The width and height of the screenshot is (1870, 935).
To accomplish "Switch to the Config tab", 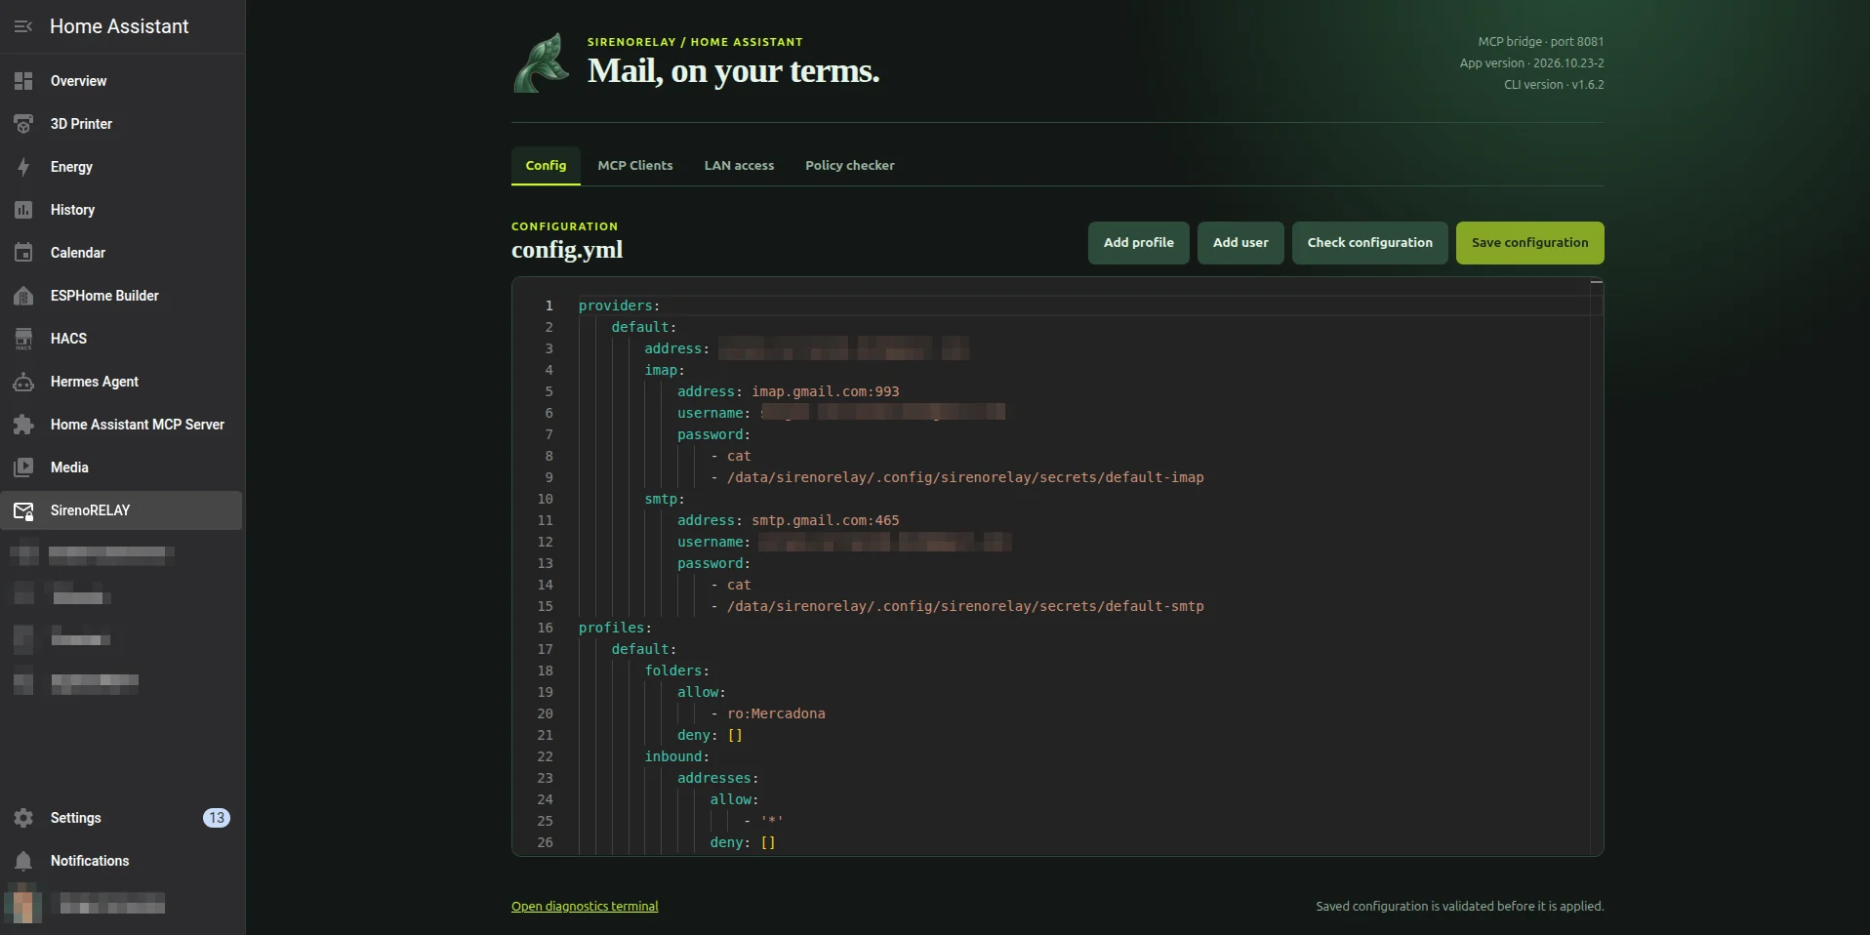I will [x=546, y=166].
